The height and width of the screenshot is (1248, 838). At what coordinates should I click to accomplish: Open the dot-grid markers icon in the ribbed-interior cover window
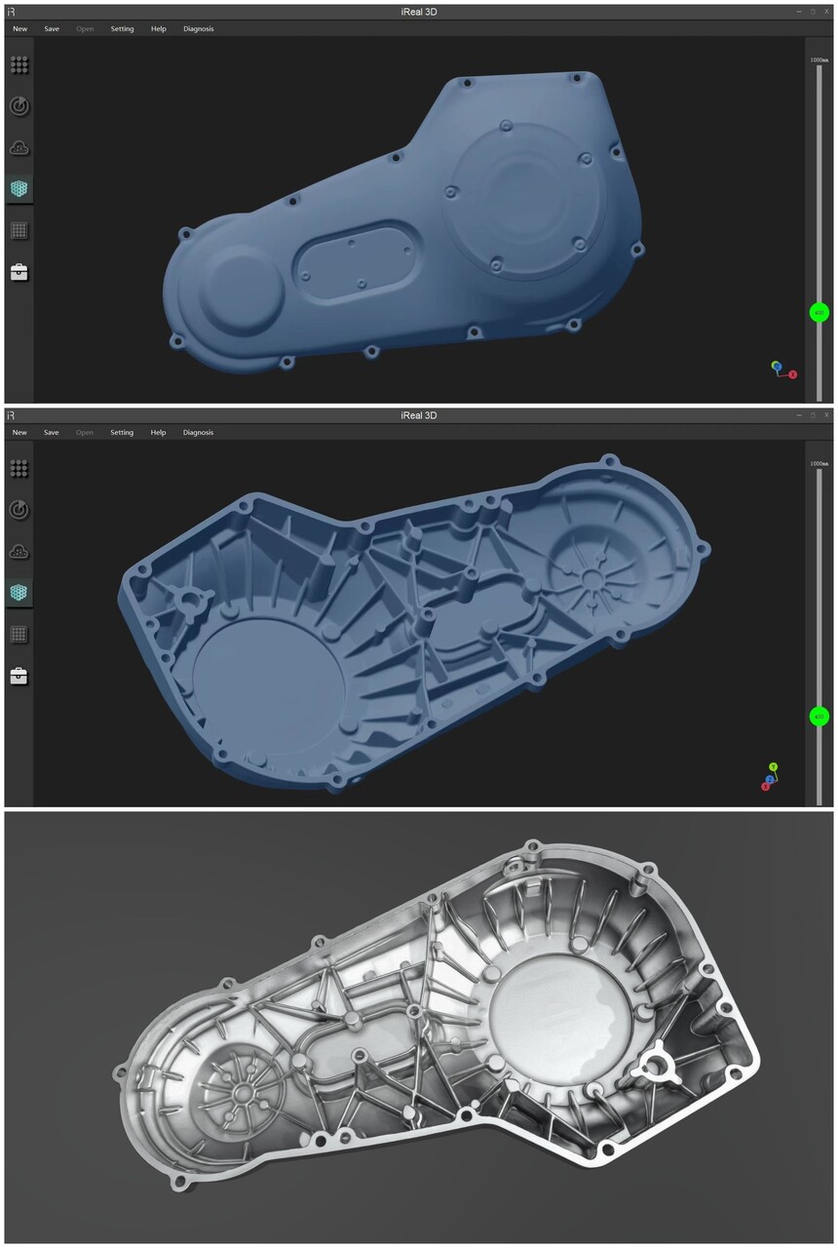19,469
